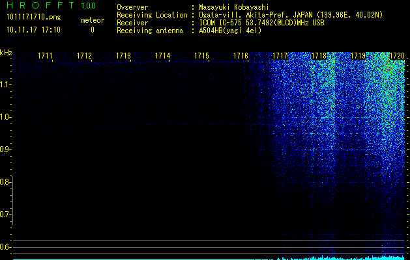
Task: Click time marker 1718
Action: tap(319, 56)
